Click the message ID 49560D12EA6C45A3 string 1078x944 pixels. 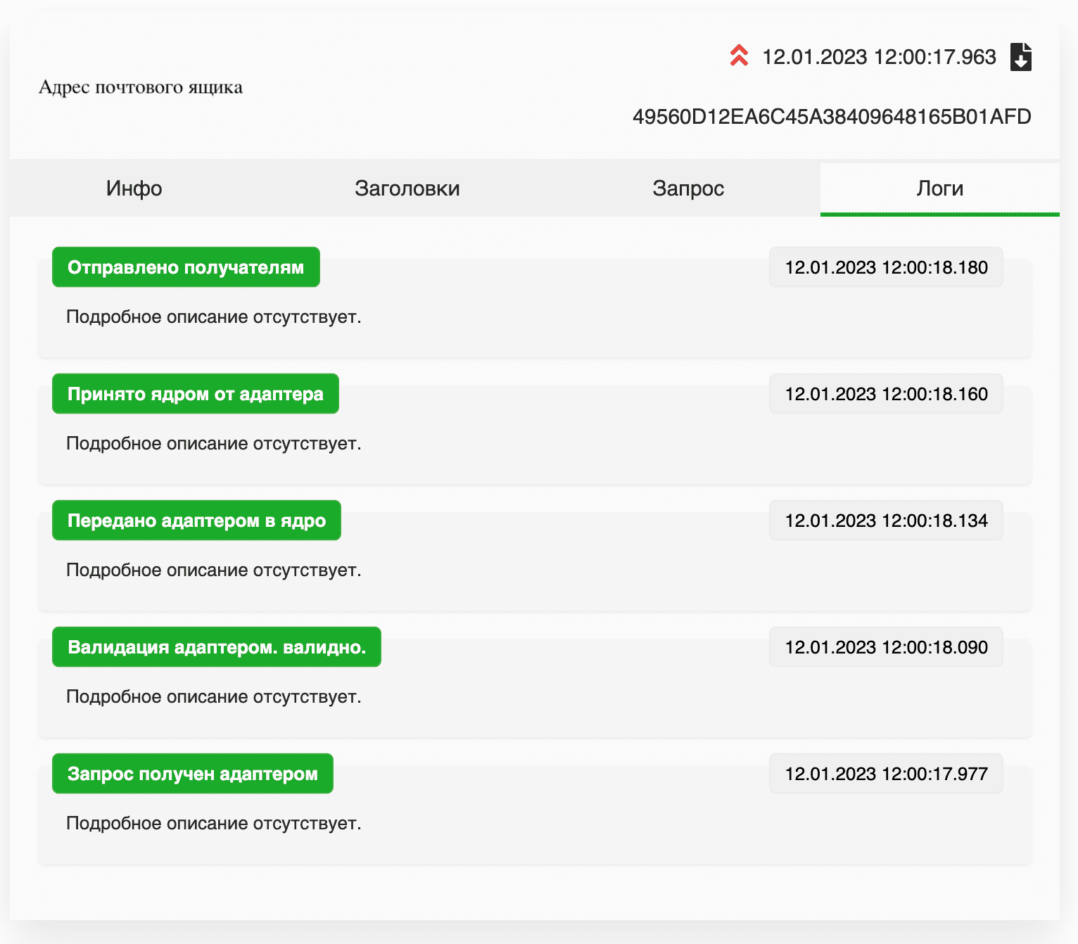coord(831,117)
